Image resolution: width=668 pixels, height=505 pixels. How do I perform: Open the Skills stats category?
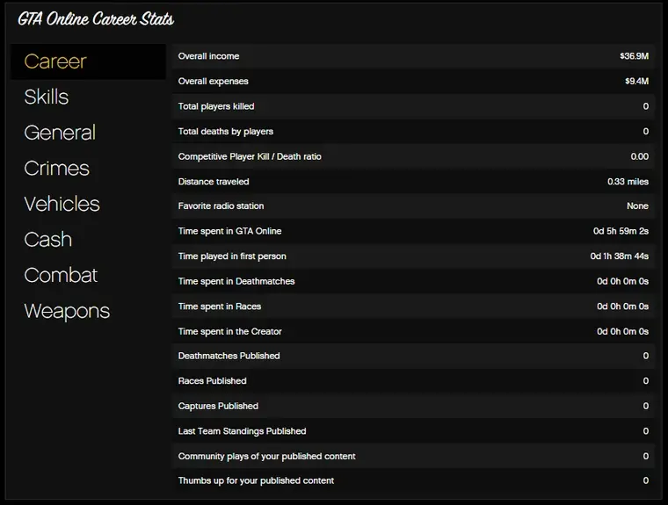[x=47, y=97]
